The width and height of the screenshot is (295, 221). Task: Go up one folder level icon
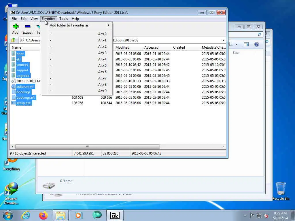point(13,40)
